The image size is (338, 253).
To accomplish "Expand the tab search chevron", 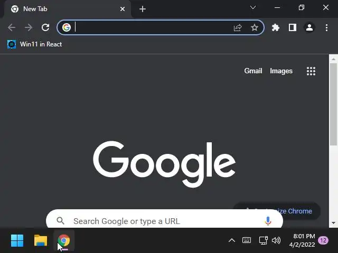I will [253, 8].
